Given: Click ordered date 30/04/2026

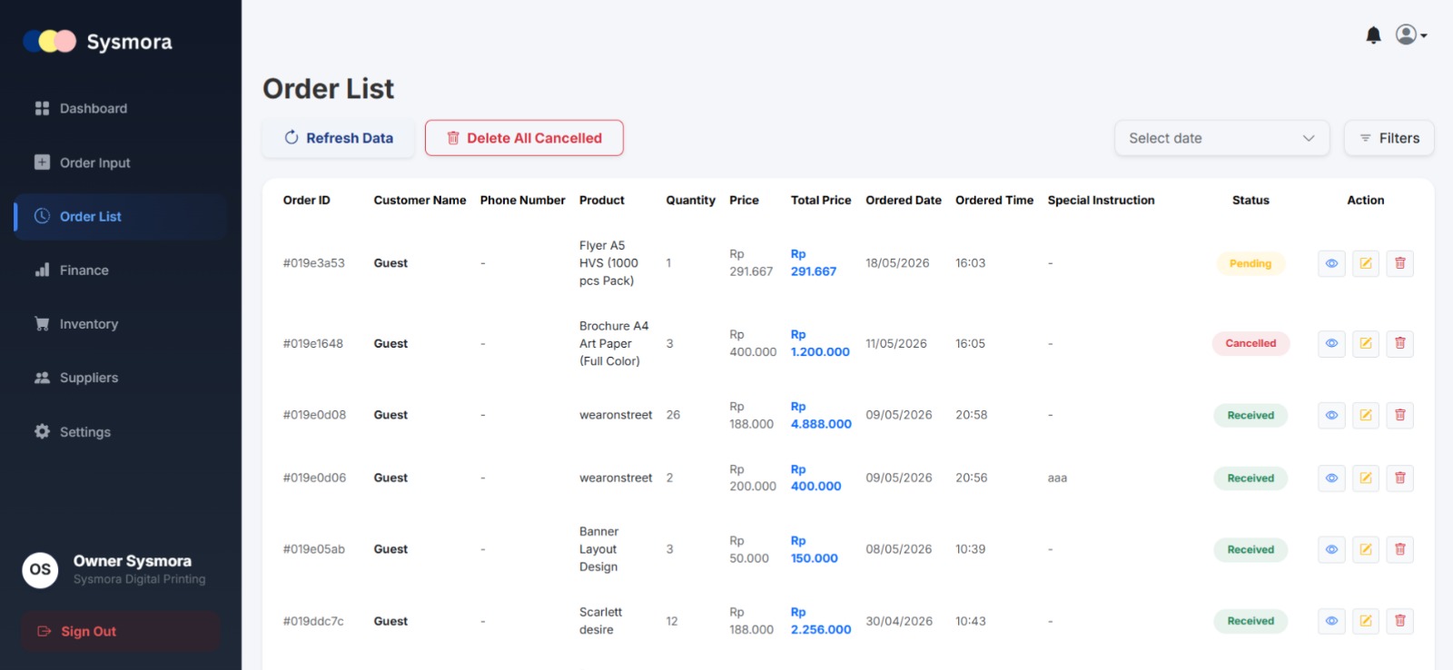Looking at the screenshot, I should (x=899, y=621).
